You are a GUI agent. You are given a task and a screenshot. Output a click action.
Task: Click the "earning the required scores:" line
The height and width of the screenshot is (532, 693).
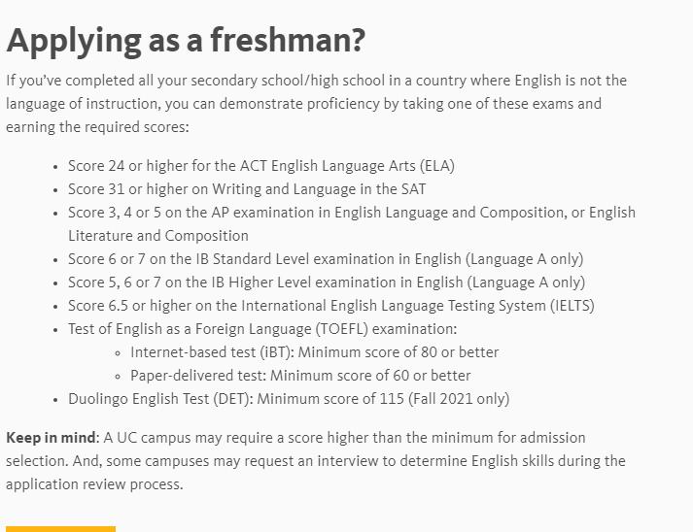coord(97,127)
